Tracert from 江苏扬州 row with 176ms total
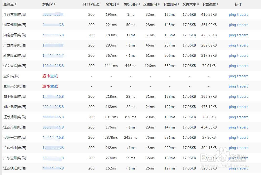This screenshot has height=175, width=261. [243, 127]
